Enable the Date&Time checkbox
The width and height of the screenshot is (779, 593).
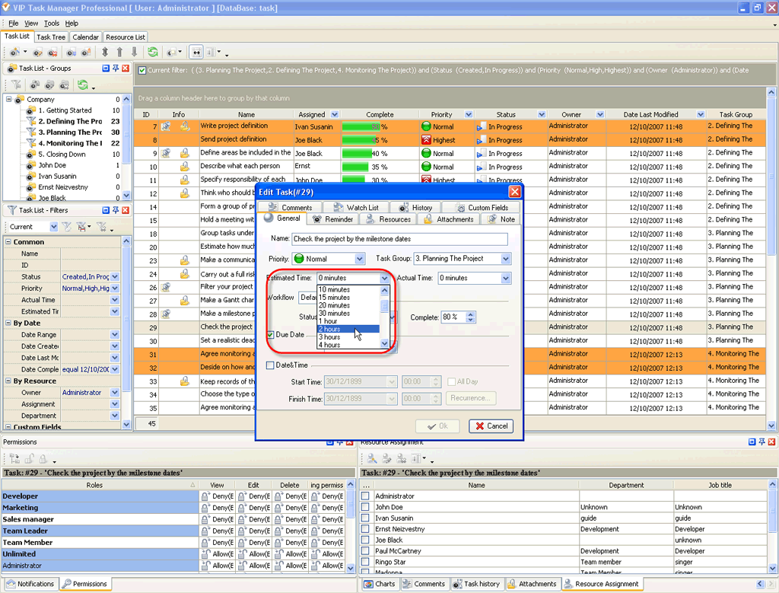[x=270, y=365]
